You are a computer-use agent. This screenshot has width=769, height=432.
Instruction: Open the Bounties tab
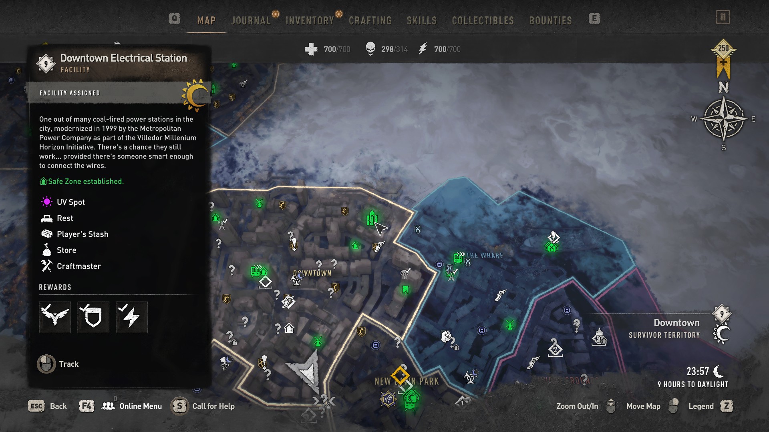[x=551, y=20]
